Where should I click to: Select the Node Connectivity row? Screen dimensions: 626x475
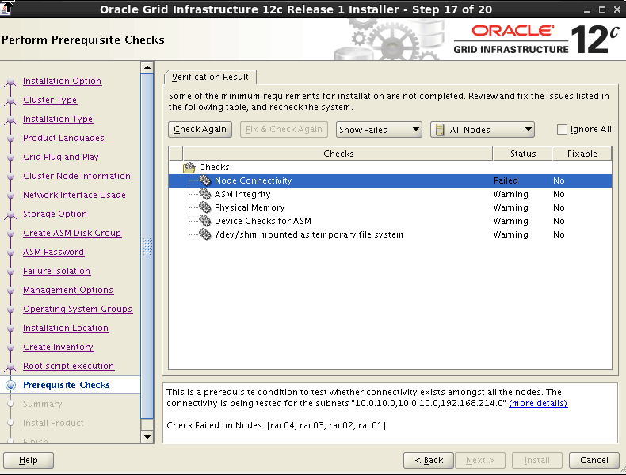tap(390, 180)
